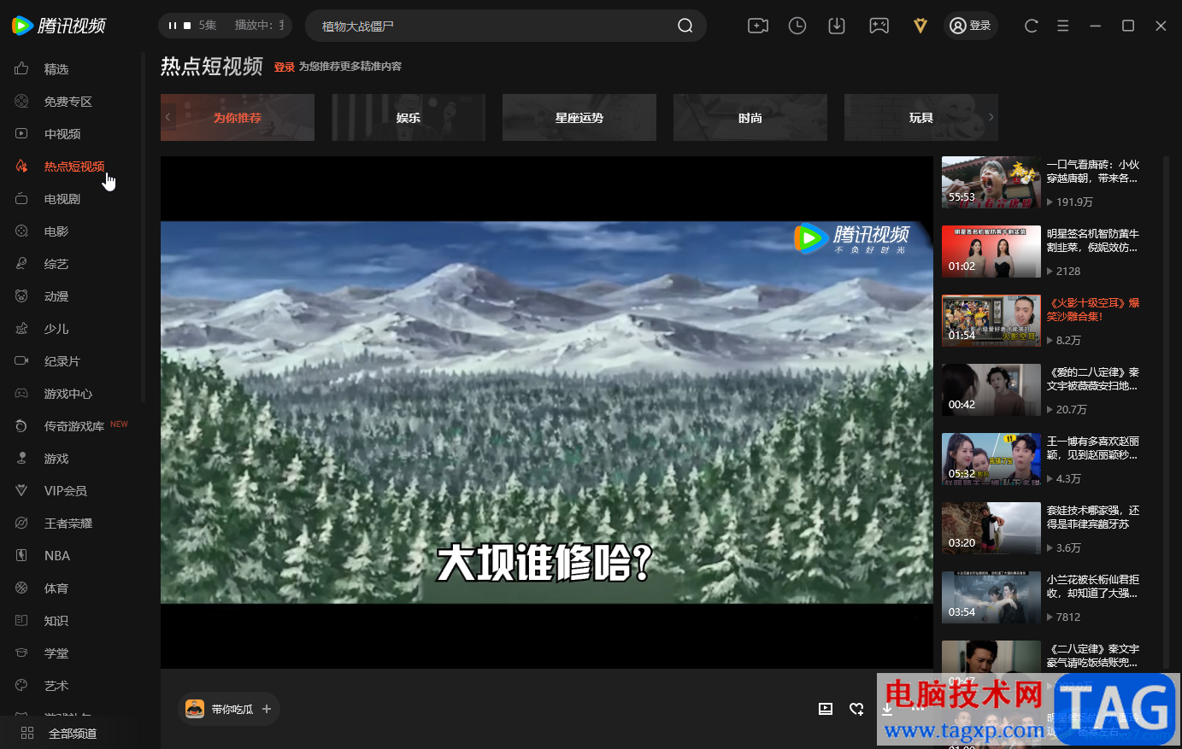This screenshot has height=749, width=1182.
Task: Click the 学堂 sidebar icon
Action: click(21, 653)
